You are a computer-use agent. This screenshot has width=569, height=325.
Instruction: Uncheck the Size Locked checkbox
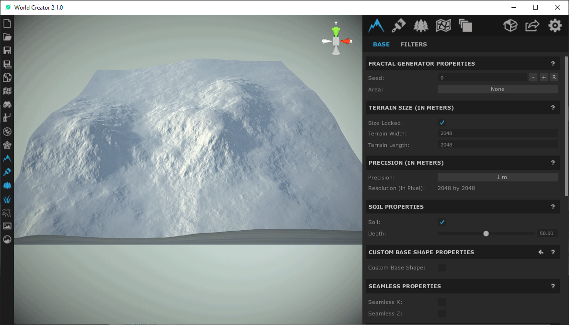[442, 123]
